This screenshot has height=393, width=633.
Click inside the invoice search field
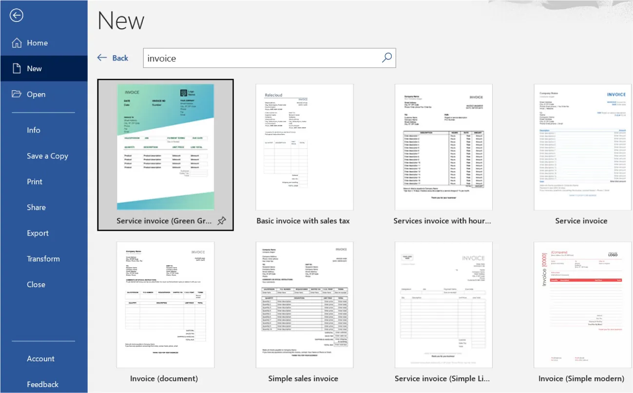click(x=244, y=58)
